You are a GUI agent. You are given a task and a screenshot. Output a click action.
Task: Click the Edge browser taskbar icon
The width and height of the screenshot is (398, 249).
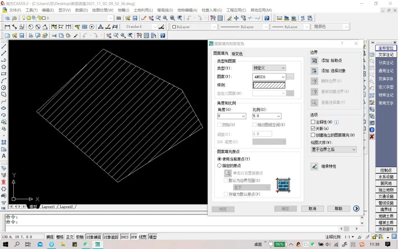[52, 244]
